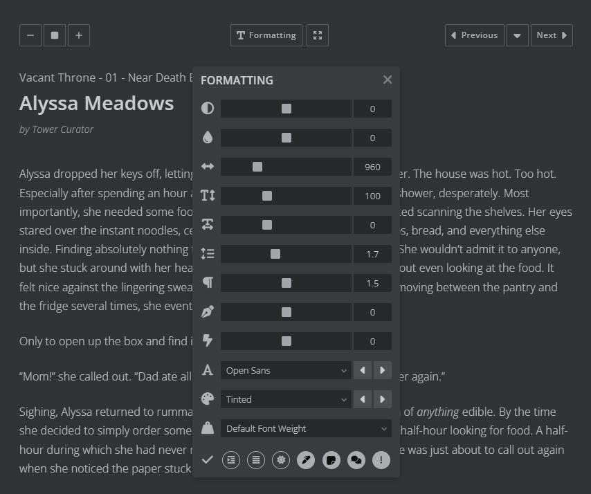Click the saturation value input in droplet row
This screenshot has height=494, width=591.
point(372,138)
